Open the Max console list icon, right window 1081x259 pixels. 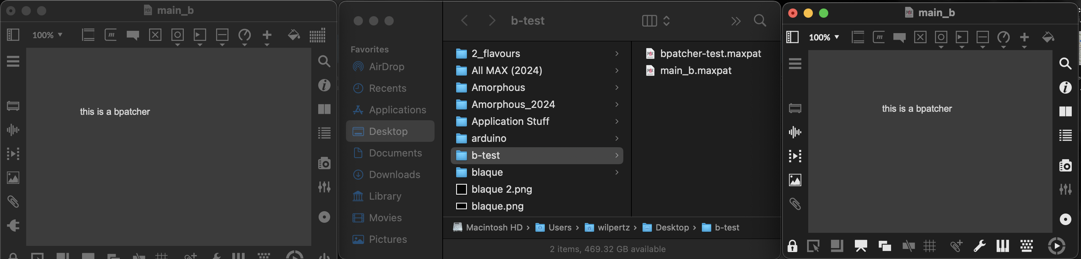tap(1066, 135)
